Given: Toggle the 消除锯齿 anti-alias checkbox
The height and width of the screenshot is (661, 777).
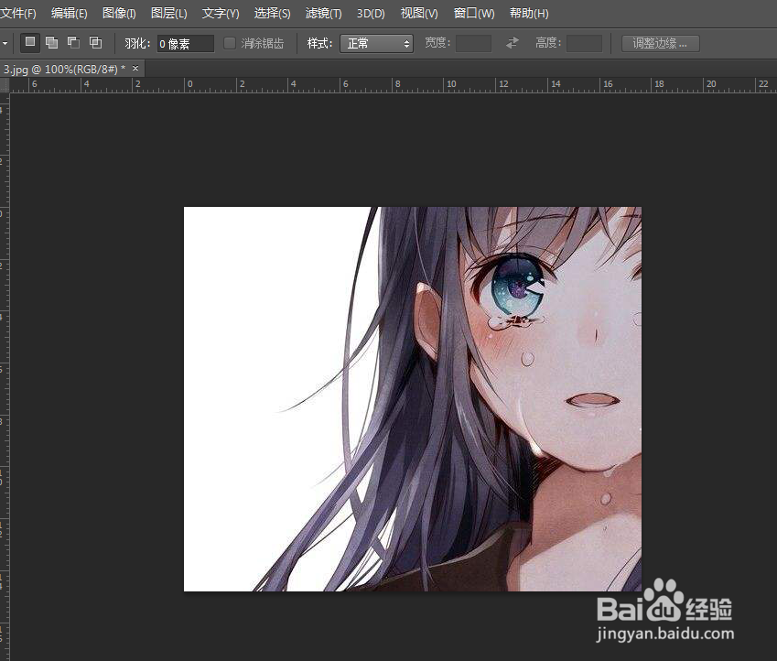Looking at the screenshot, I should coord(230,43).
